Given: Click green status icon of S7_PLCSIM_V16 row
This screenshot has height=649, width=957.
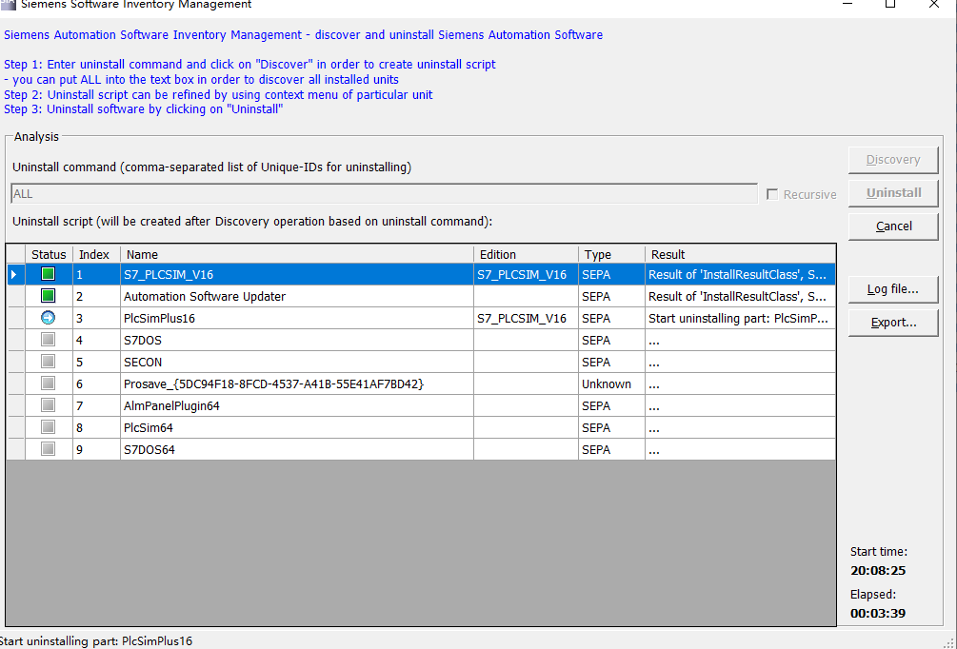Looking at the screenshot, I should point(48,274).
